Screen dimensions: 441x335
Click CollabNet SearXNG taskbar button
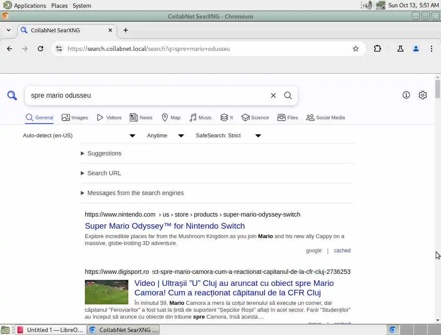(x=124, y=330)
